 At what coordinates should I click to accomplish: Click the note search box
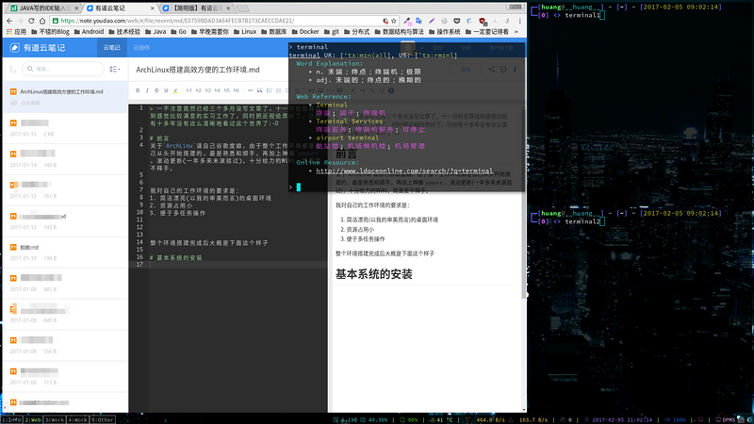click(63, 69)
